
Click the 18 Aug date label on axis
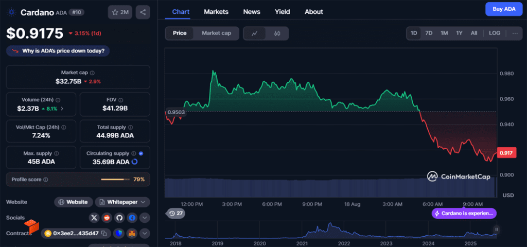353,204
